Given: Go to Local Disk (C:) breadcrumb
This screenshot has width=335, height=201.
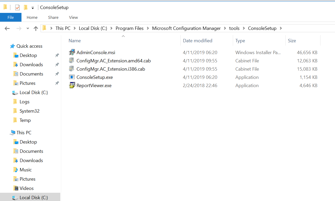Looking at the screenshot, I should tap(93, 28).
